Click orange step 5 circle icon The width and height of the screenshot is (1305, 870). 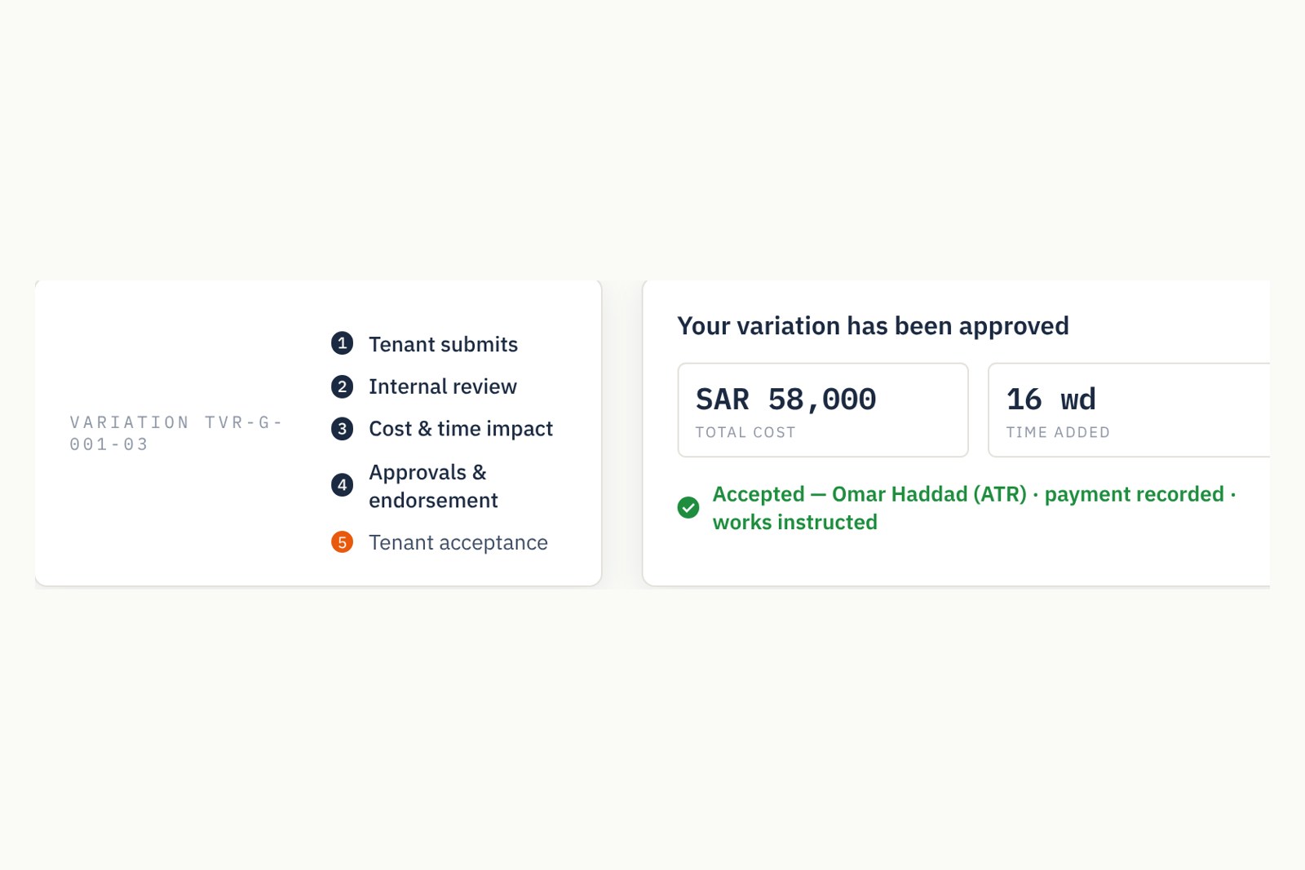point(342,542)
